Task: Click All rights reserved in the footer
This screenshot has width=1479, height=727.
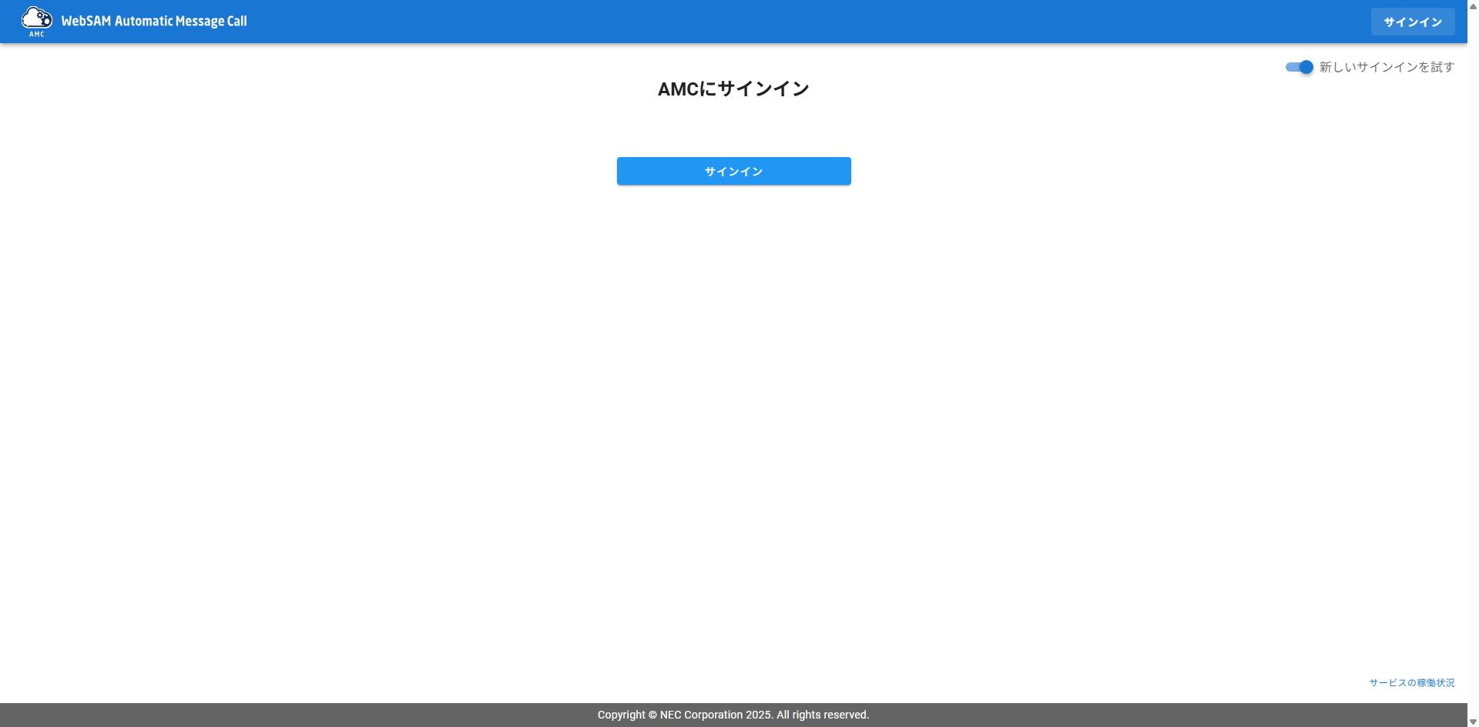Action: (x=823, y=715)
